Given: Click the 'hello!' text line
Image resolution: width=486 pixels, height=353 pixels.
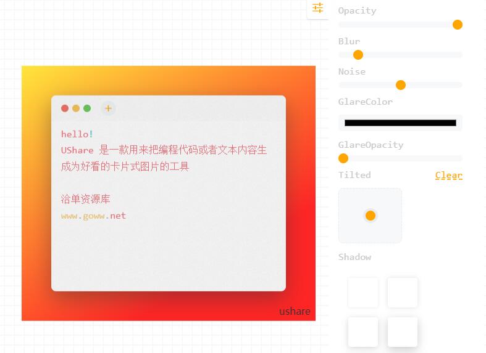Looking at the screenshot, I should [77, 134].
